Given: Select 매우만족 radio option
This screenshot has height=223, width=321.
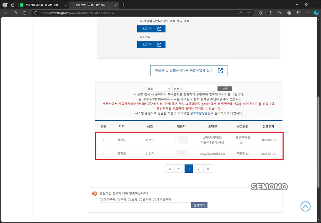Looking at the screenshot, I should 101,200.
